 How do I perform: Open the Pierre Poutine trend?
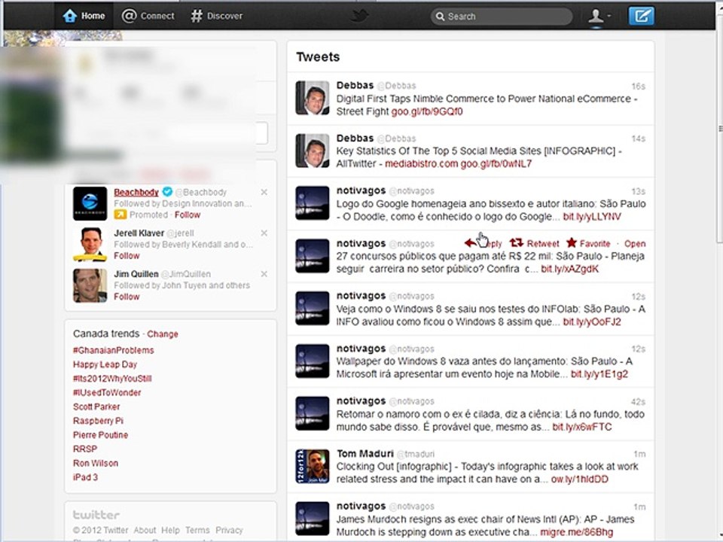(x=100, y=435)
